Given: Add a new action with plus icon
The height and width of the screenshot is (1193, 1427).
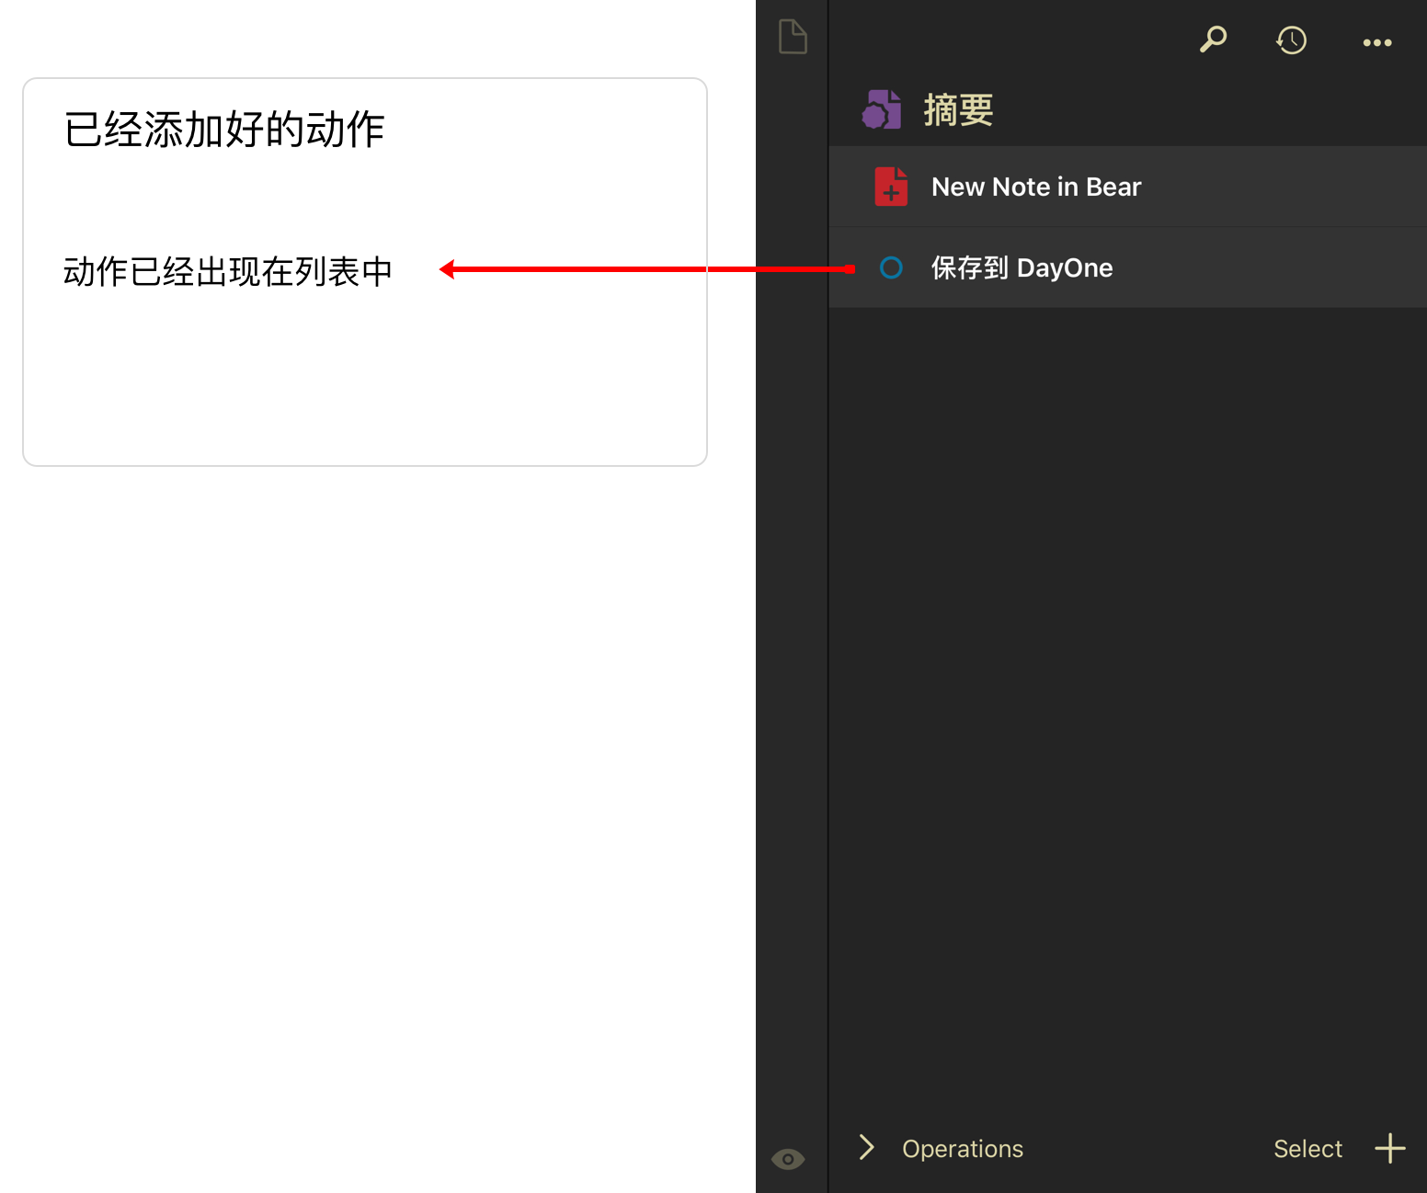Looking at the screenshot, I should 1390,1148.
